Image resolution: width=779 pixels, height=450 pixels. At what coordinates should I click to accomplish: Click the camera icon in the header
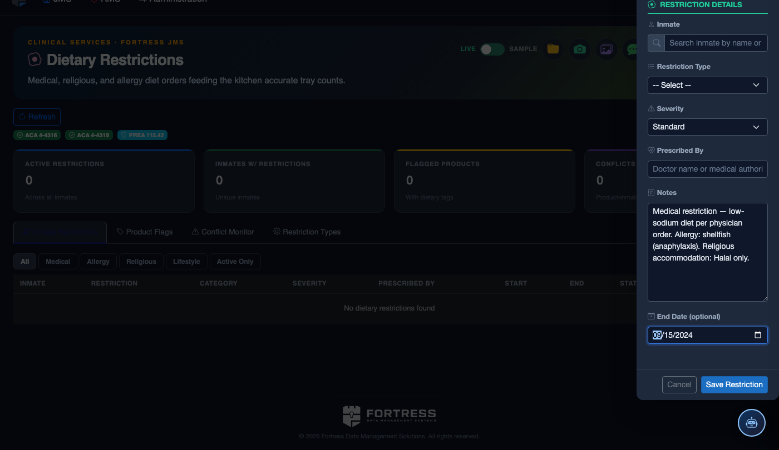click(580, 49)
